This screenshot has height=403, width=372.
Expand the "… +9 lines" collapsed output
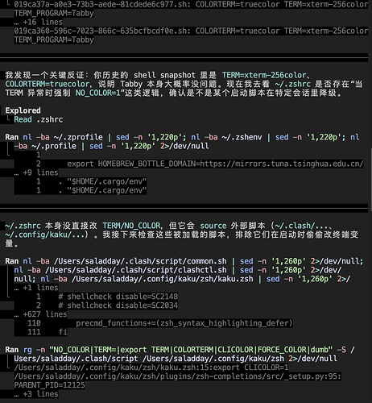click(36, 172)
